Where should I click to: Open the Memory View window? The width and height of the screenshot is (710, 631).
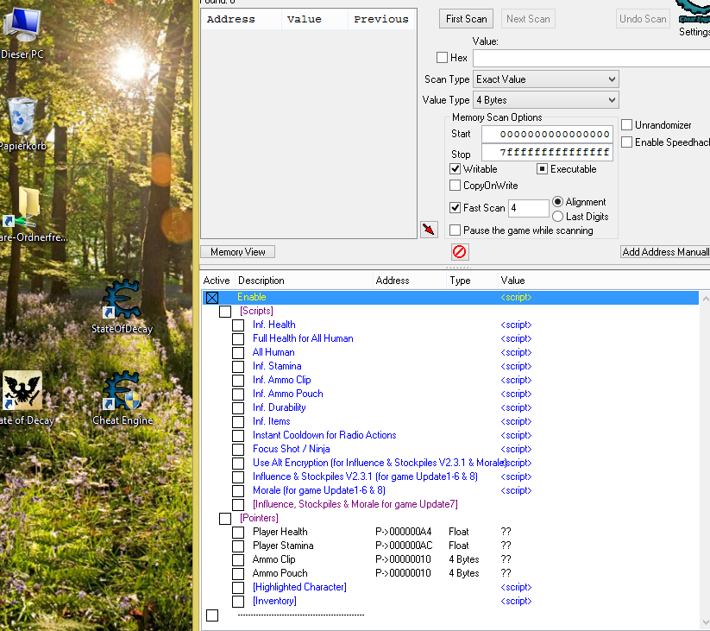pos(238,252)
